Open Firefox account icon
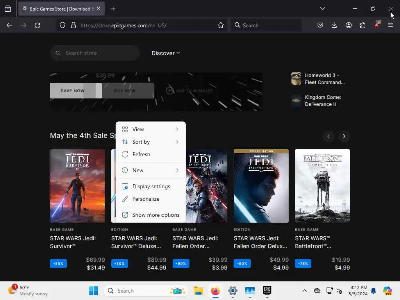The height and width of the screenshot is (300, 400). click(348, 25)
